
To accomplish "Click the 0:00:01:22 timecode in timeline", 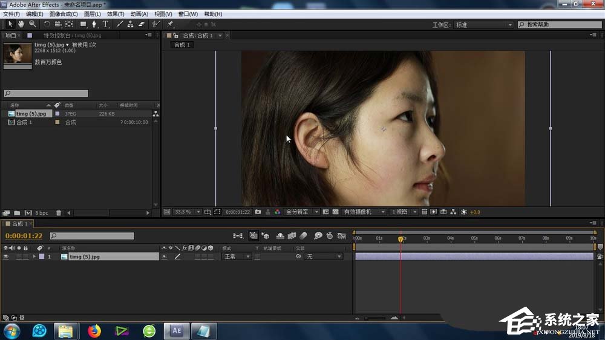I will [24, 236].
